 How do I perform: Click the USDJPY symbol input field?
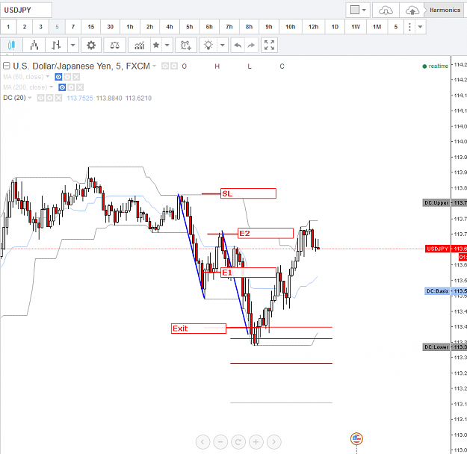[x=26, y=10]
